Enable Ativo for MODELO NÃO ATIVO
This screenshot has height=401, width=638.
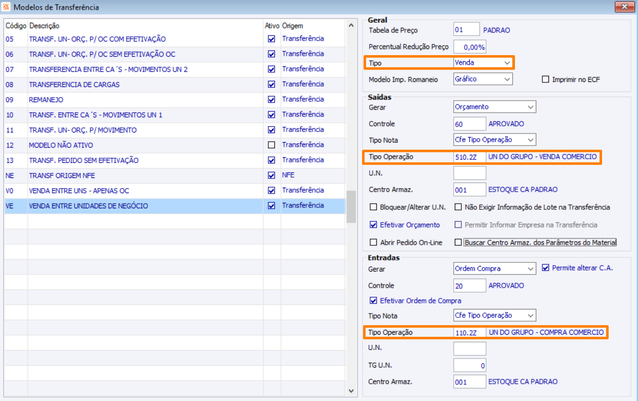[x=272, y=145]
